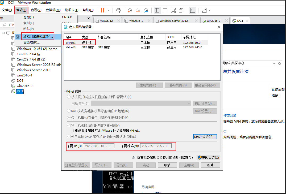Open the console view icon

pos(193,10)
